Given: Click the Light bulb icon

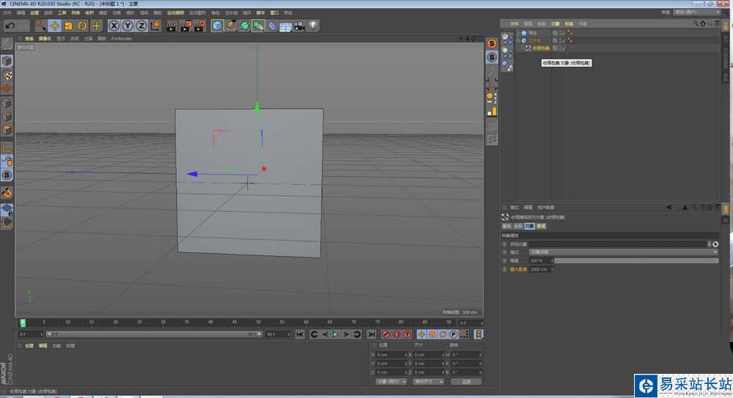Looking at the screenshot, I should 313,26.
